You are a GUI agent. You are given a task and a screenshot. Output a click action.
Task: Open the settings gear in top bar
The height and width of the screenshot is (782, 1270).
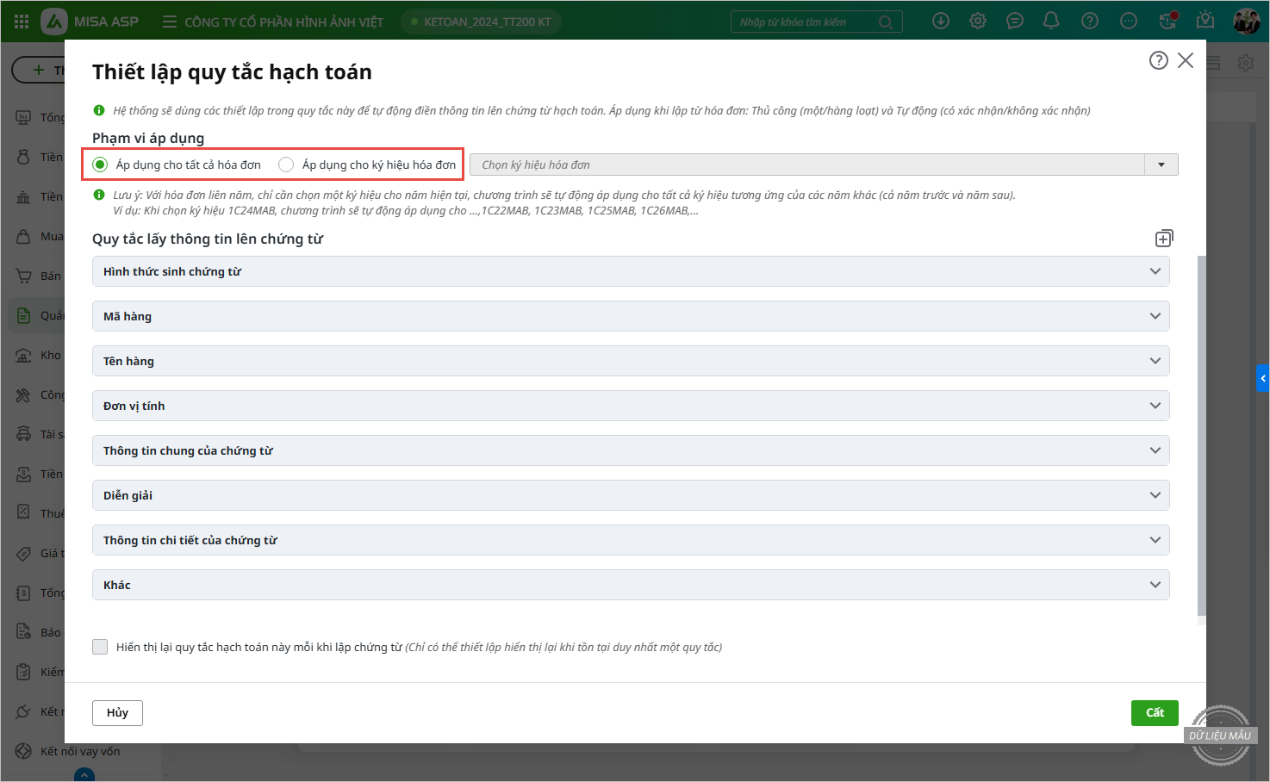click(977, 22)
